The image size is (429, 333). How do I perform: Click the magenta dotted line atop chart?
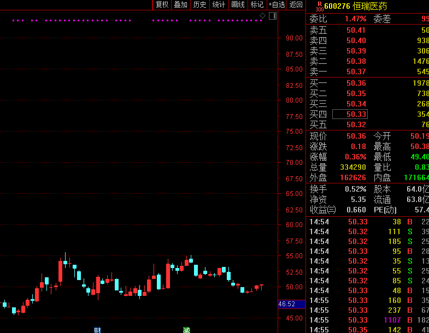pos(137,21)
